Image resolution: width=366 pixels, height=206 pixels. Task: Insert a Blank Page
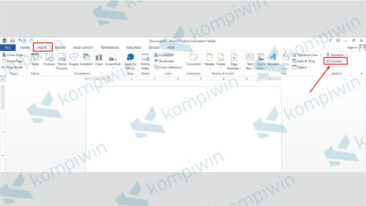click(12, 61)
